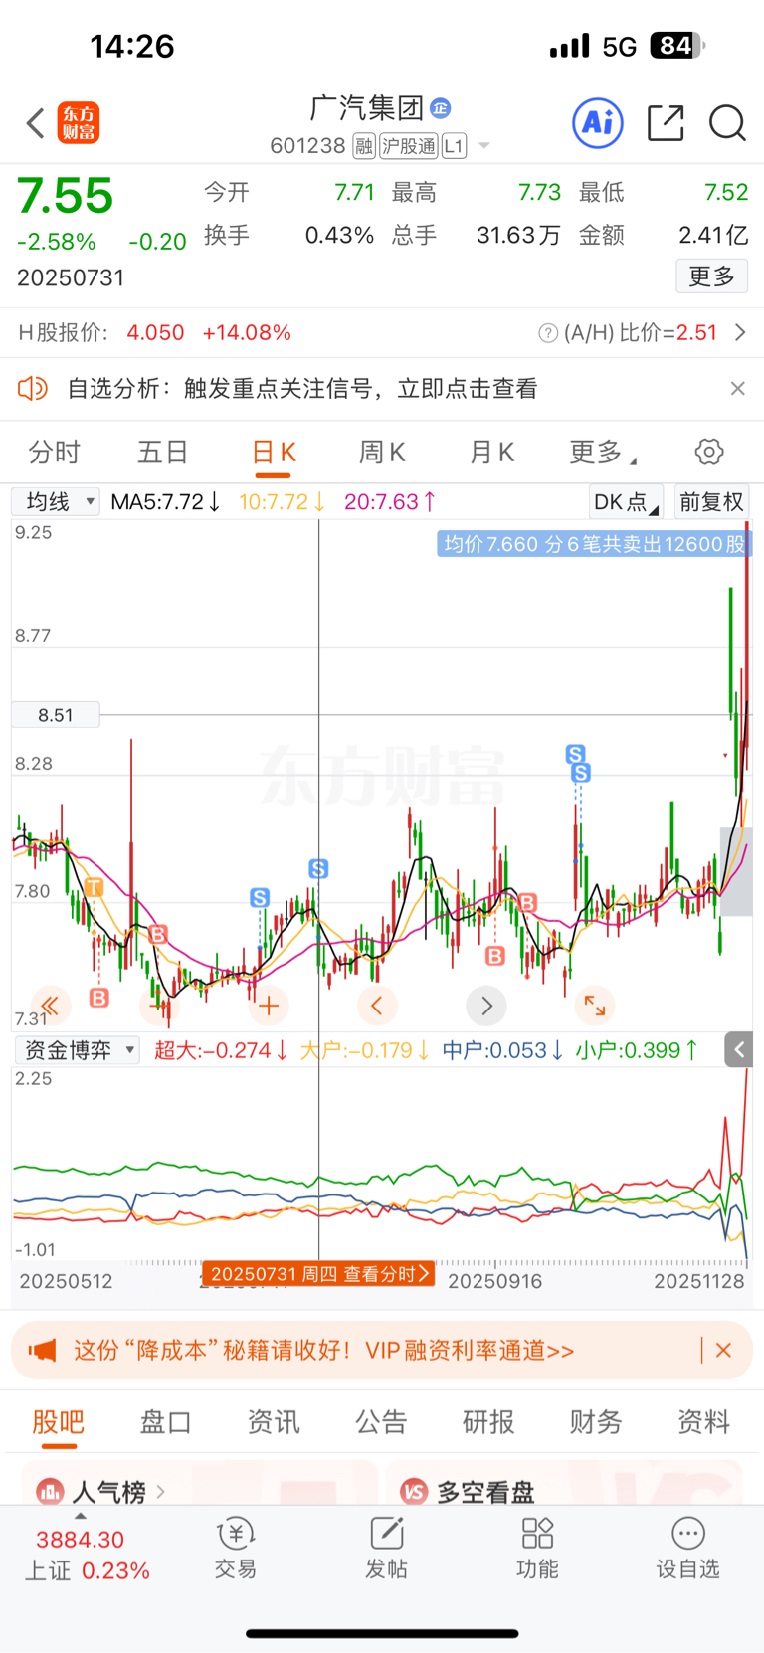Tap the 8.51 crosshair price label

56,715
